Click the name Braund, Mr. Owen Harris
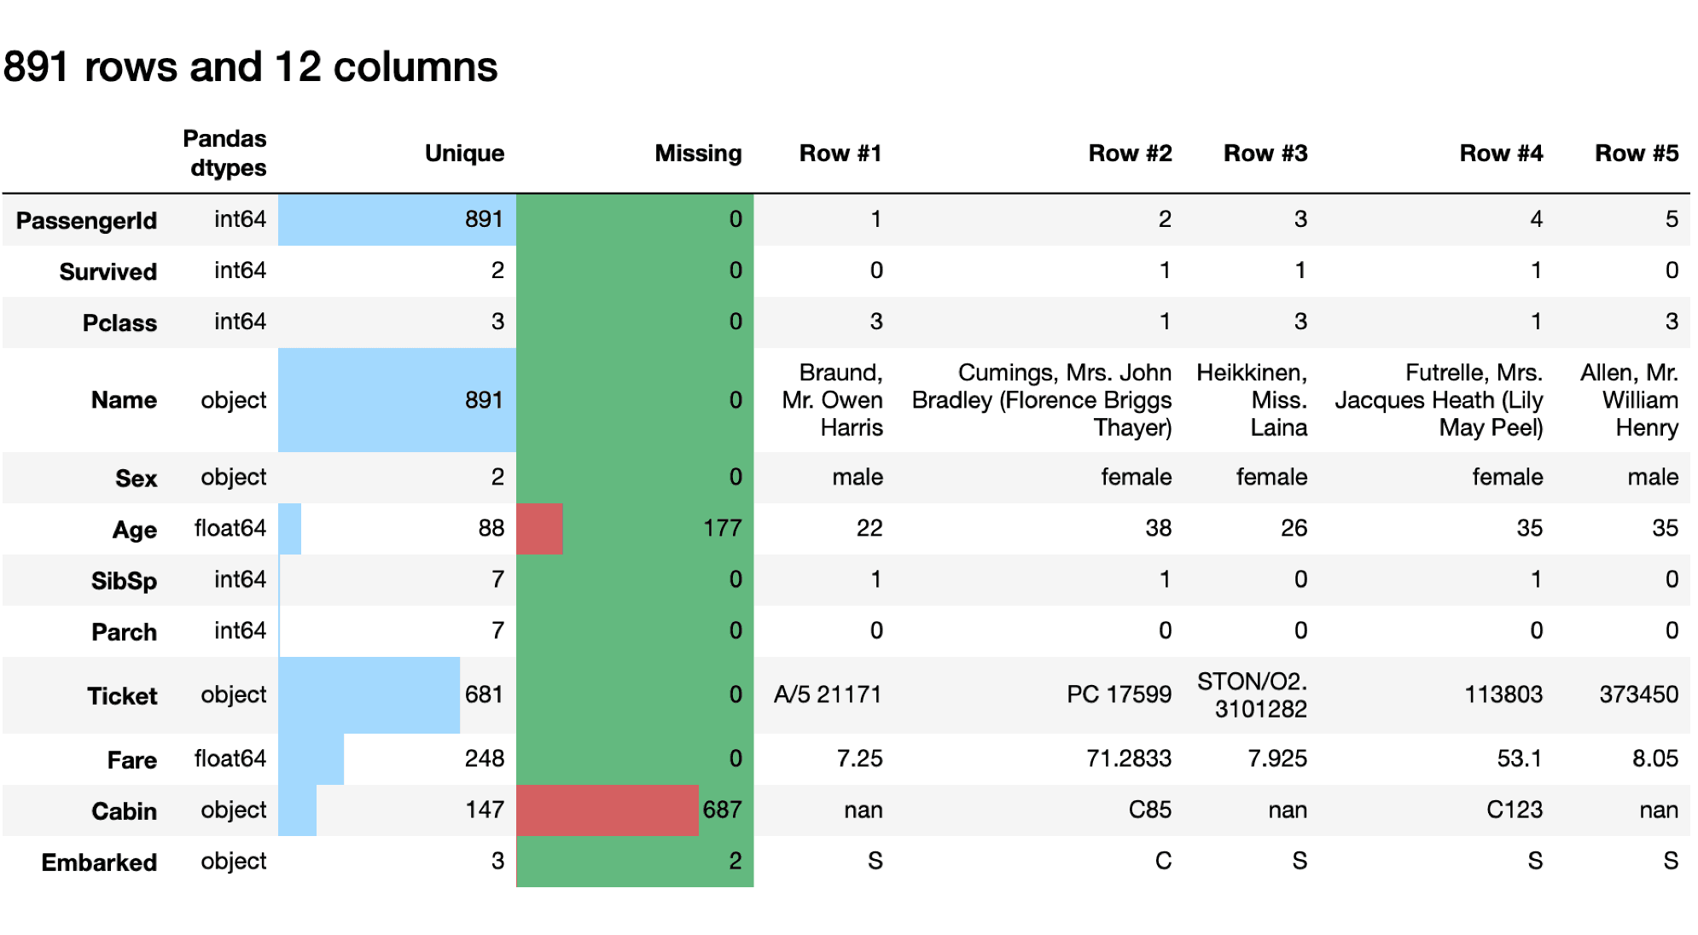Screen dimensions: 1698x935 click(833, 400)
